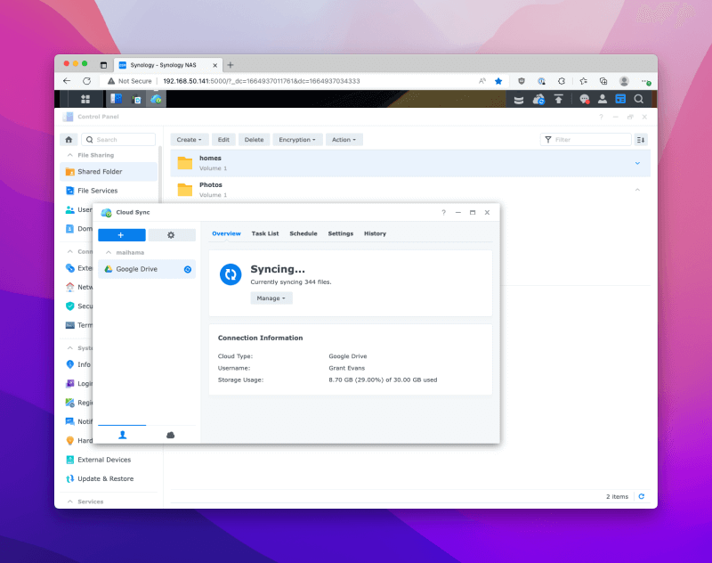Open the DSM Main Menu grid icon
Screen dimensions: 712x563
[85, 99]
